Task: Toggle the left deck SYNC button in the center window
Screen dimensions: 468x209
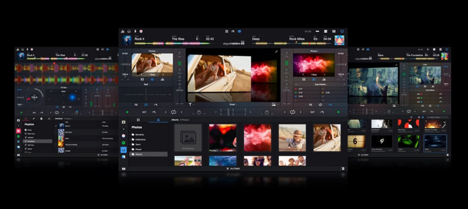Action: (x=124, y=53)
